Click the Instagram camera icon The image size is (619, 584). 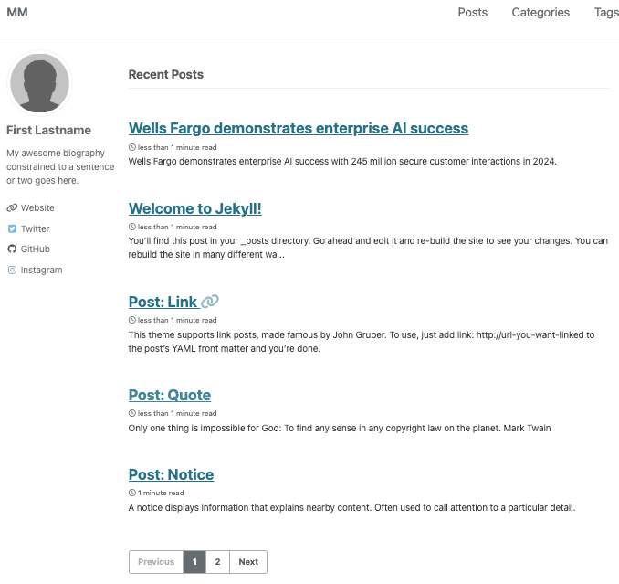coord(12,270)
